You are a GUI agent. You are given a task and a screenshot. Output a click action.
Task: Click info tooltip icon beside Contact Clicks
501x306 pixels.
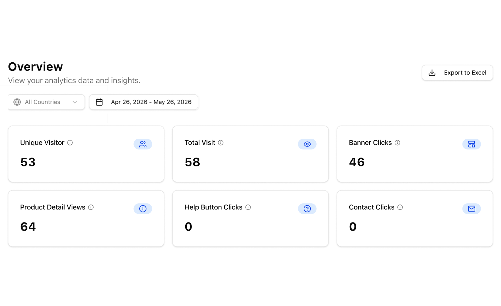400,207
